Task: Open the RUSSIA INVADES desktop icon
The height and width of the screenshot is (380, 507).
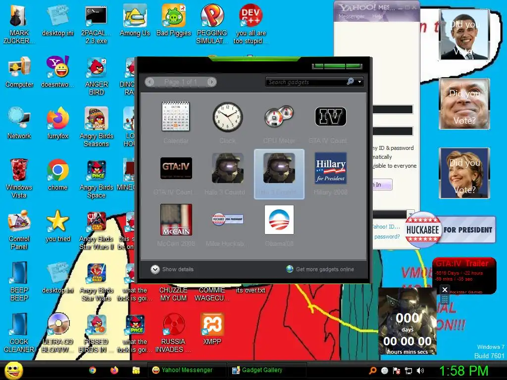Action: click(173, 333)
